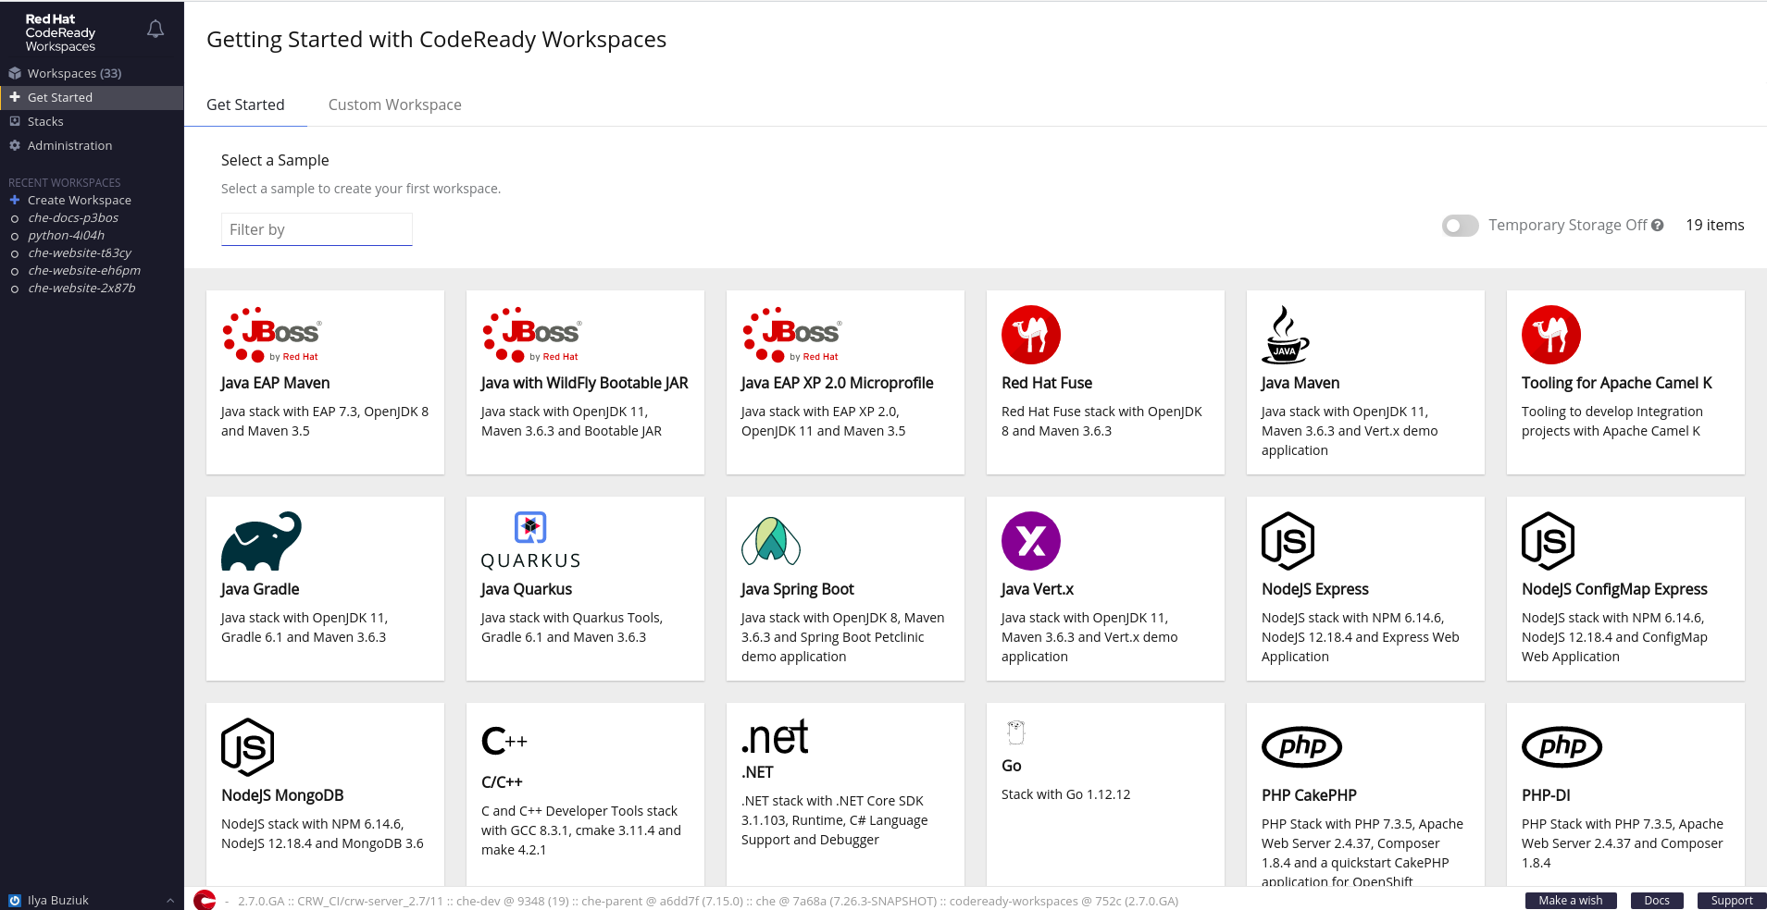Switch to the Custom Workspace tab
The width and height of the screenshot is (1767, 910).
click(x=395, y=105)
